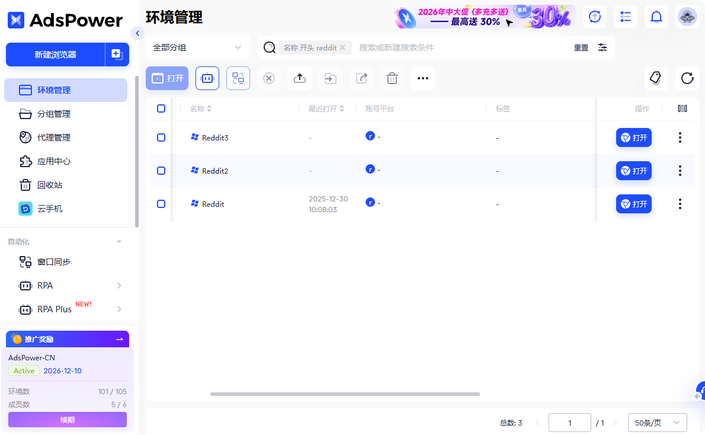Click the horizontal table scrollbar

point(345,394)
